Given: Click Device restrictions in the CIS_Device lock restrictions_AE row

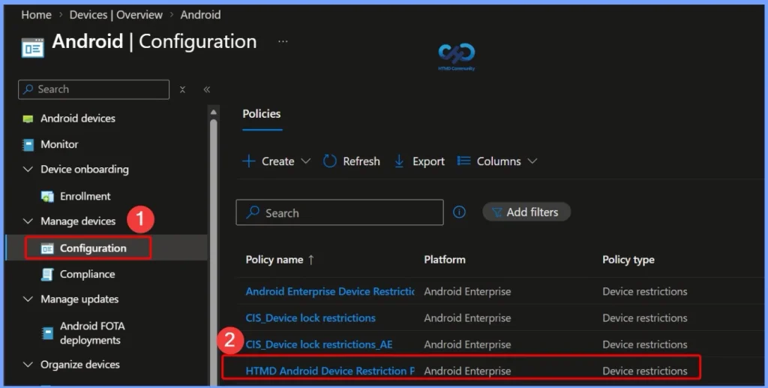Looking at the screenshot, I should (644, 345).
